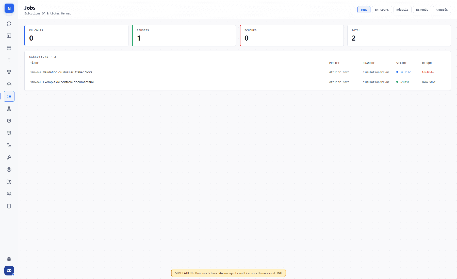Image resolution: width=457 pixels, height=279 pixels.
Task: Select the Jobs checklist icon in sidebar
Action: (x=9, y=97)
